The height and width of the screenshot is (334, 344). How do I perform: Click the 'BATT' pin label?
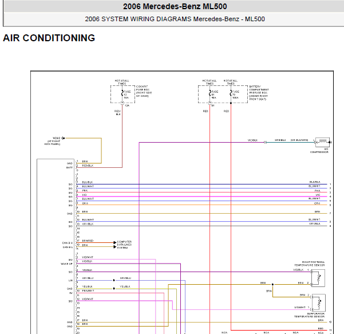[69, 167]
